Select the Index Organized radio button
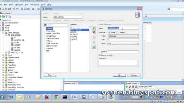Viewport: 184px width, 103px height. click(x=72, y=21)
